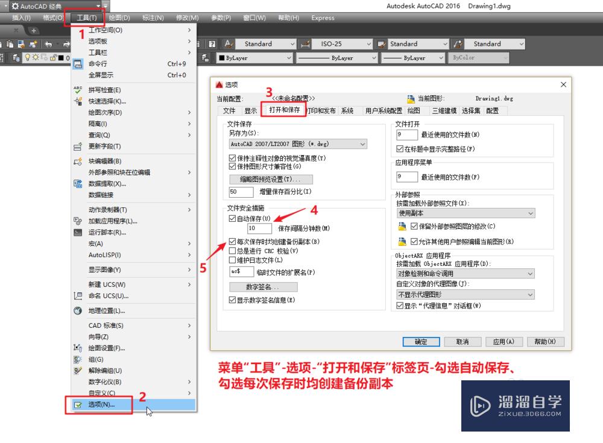Click the 数字签名 button

[264, 286]
